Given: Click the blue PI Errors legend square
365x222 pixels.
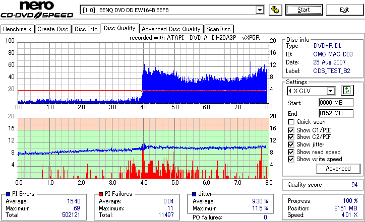Looking at the screenshot, I should tap(8, 194).
